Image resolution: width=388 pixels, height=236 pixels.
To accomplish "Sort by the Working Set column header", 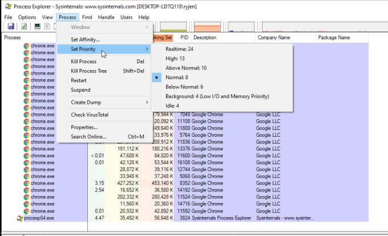I will (x=162, y=38).
